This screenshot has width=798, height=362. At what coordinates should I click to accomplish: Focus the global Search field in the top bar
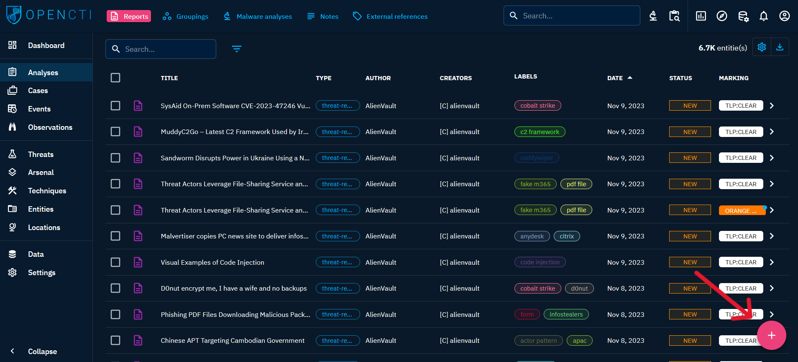(x=572, y=15)
